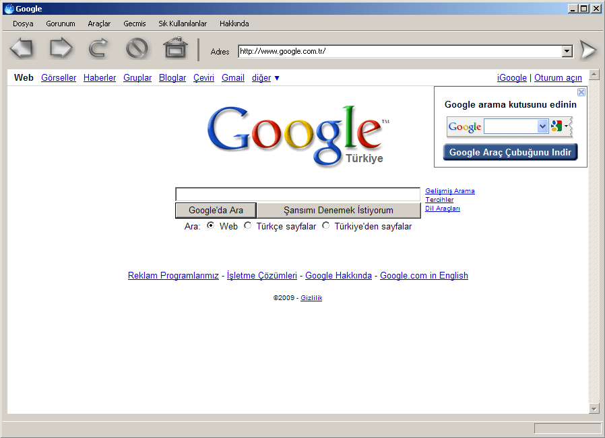
Task: Select the Türkçe sayfalar radio button
Action: coord(247,225)
